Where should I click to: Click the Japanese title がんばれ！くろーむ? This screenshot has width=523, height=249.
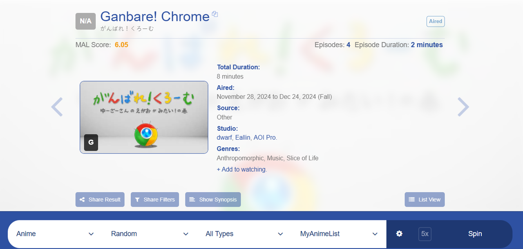(127, 29)
